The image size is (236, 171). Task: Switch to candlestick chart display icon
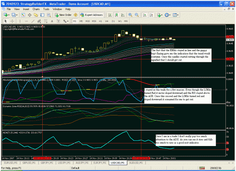coord(116,15)
